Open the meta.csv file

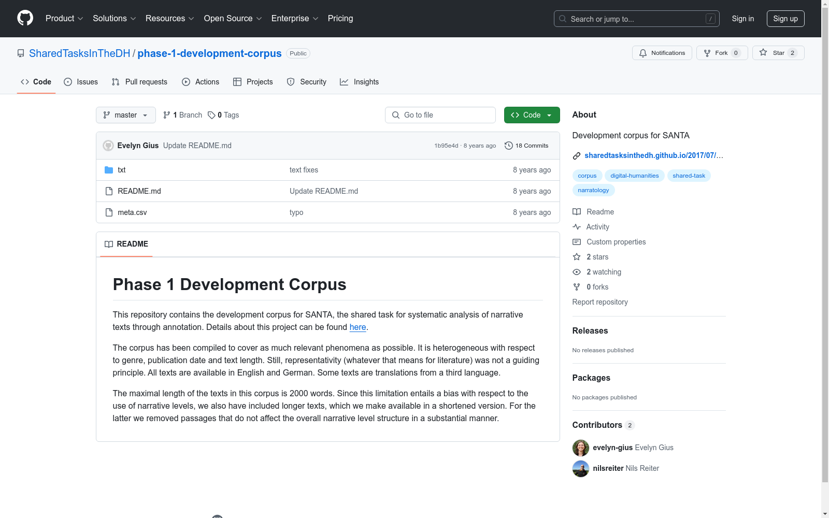click(132, 212)
